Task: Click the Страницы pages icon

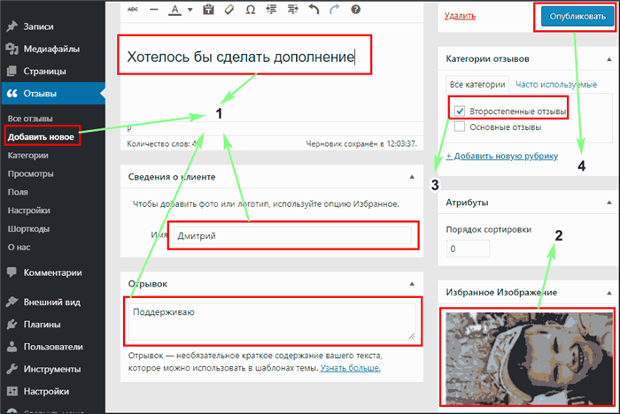Action: pyautogui.click(x=12, y=71)
